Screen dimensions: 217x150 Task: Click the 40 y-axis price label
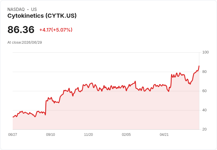[204, 110]
